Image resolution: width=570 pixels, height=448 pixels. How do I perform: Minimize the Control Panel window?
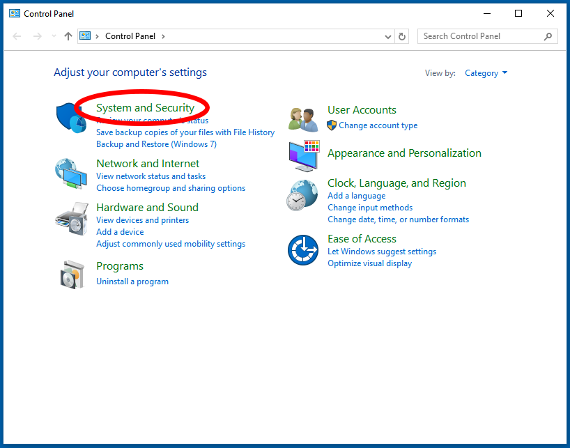pos(487,14)
